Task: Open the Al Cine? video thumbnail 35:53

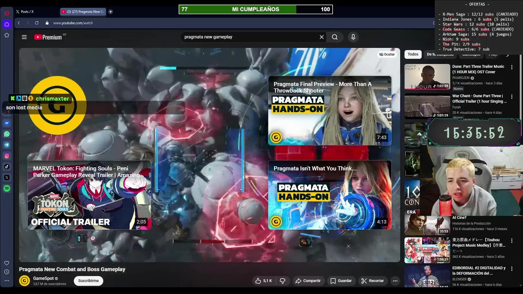Action: (427, 223)
